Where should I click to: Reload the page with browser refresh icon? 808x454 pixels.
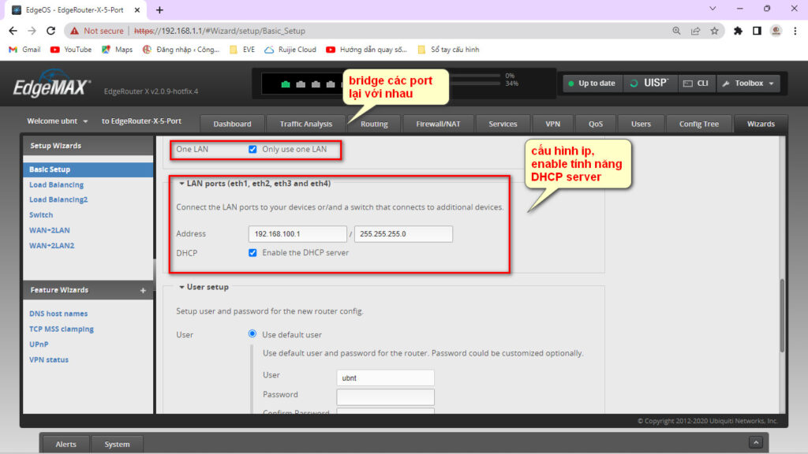[x=50, y=31]
